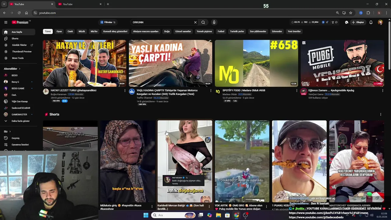Bookmark this page with the star
Viewport: 391px width, 220px height.
pyautogui.click(x=351, y=13)
